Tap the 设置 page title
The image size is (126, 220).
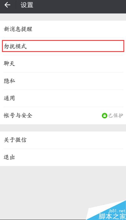(x=27, y=5)
